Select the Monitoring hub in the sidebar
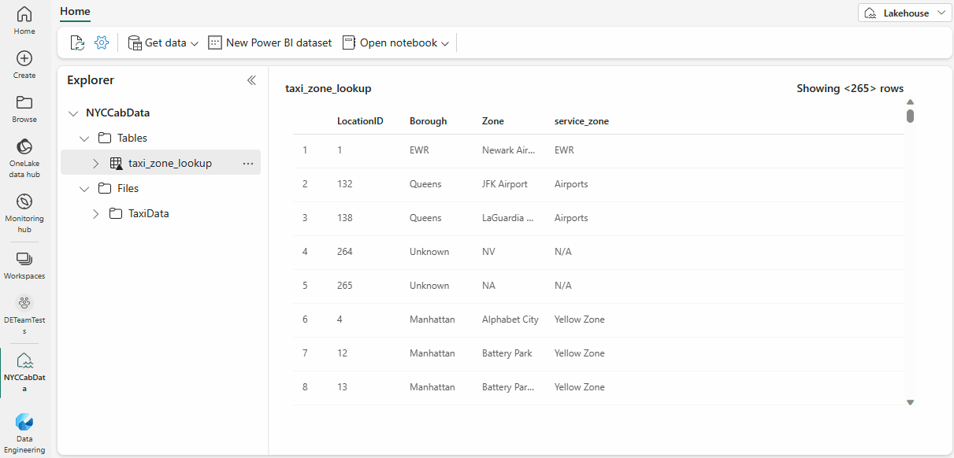 24,208
